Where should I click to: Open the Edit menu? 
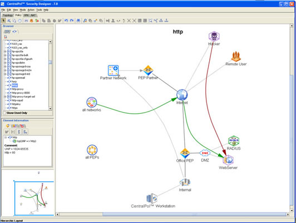pyautogui.click(x=9, y=10)
